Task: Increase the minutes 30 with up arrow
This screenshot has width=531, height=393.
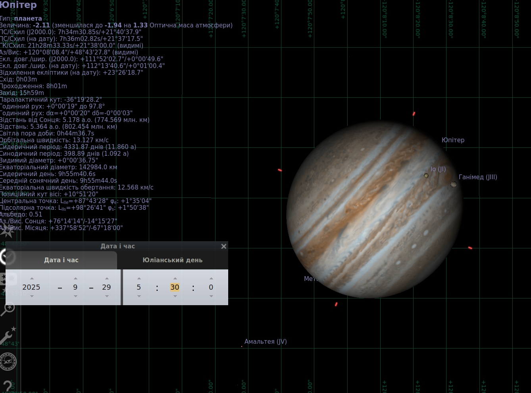Action: 175,278
